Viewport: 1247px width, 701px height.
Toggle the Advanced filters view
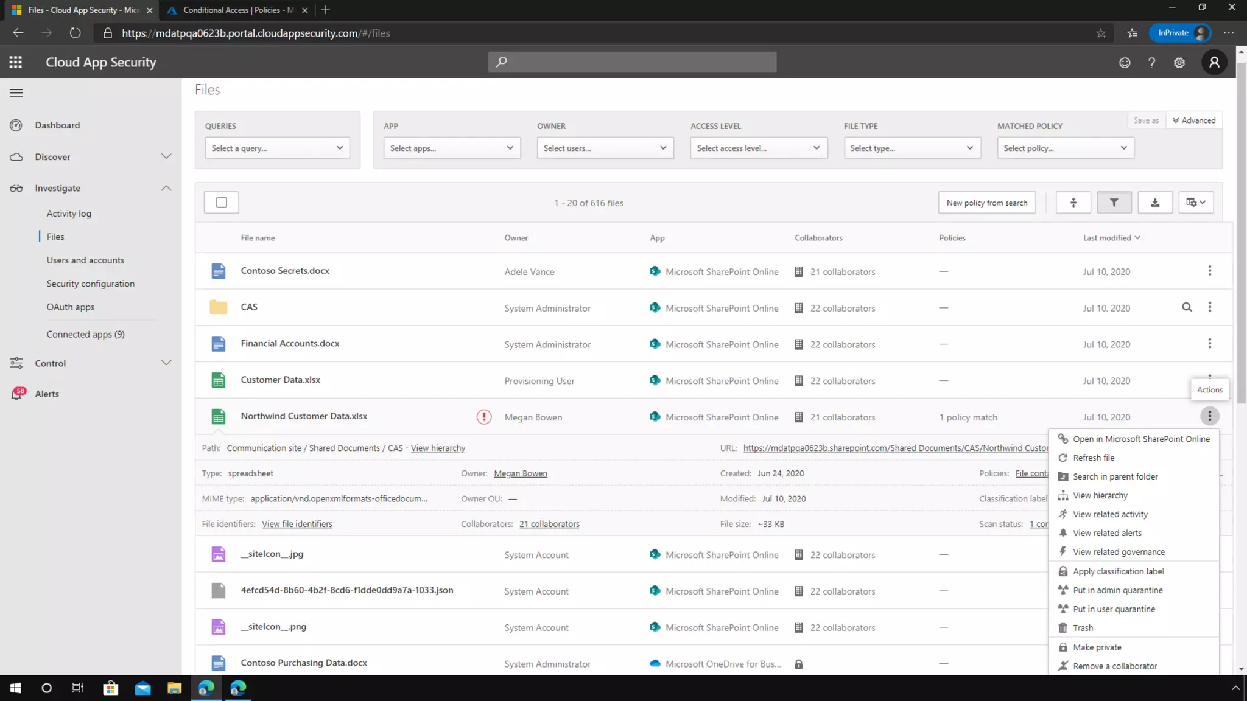(x=1193, y=120)
